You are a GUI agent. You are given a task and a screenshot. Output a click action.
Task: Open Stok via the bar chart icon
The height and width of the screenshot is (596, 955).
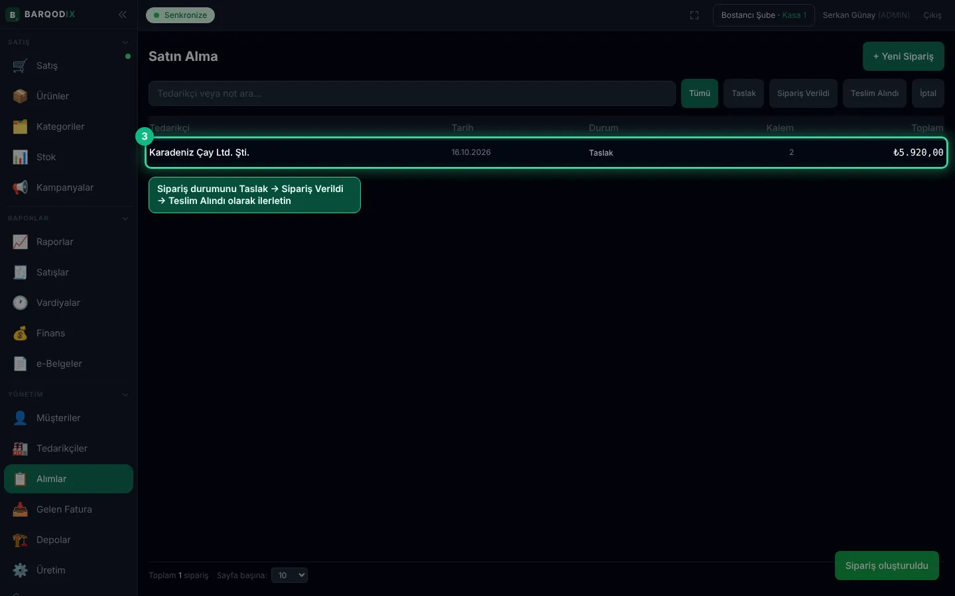click(x=20, y=157)
